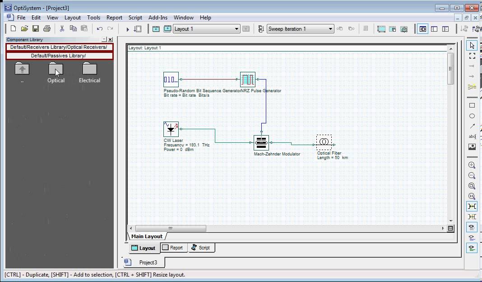
Task: Undo the last action
Action: pos(99,29)
